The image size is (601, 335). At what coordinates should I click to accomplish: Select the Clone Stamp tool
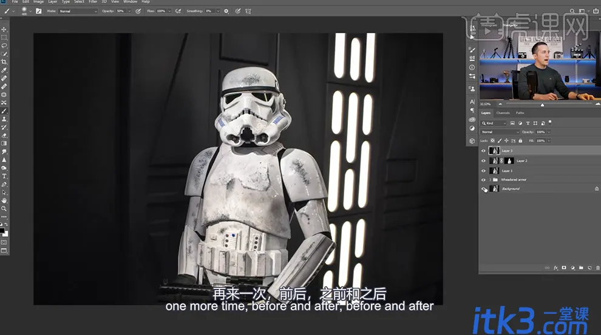pyautogui.click(x=4, y=119)
